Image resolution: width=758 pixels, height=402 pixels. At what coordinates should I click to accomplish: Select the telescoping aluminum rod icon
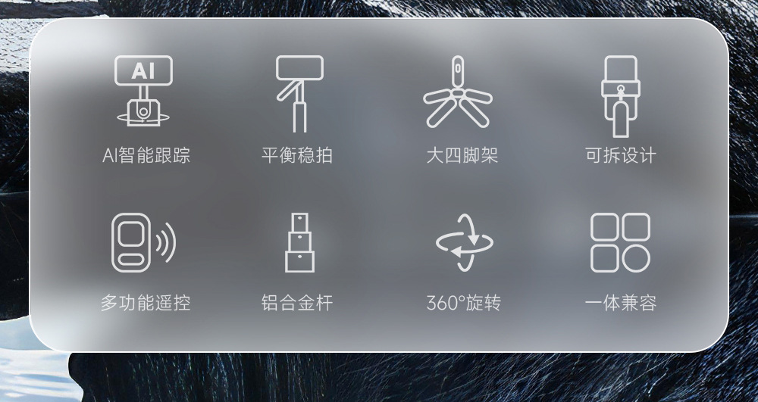click(299, 243)
